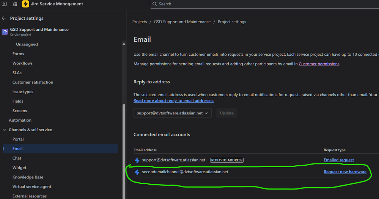Select Email in the sidebar

pyautogui.click(x=60, y=149)
